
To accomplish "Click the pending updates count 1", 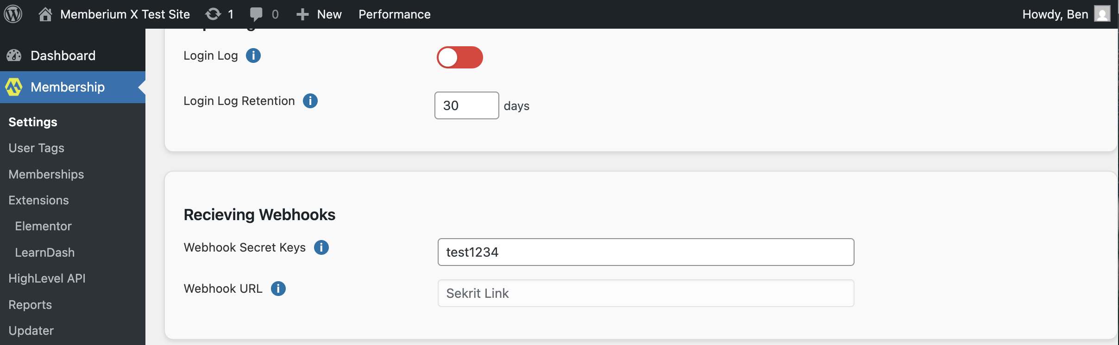I will (x=231, y=14).
